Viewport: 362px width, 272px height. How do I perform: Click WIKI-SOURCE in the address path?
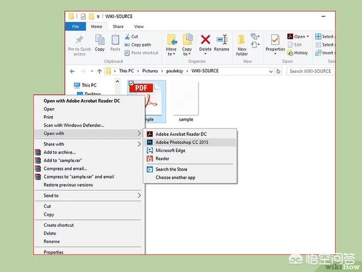[x=205, y=71]
